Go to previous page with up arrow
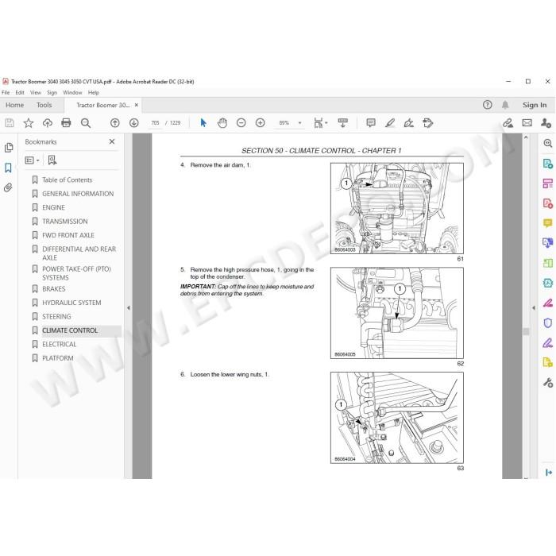The width and height of the screenshot is (556, 556). (115, 123)
